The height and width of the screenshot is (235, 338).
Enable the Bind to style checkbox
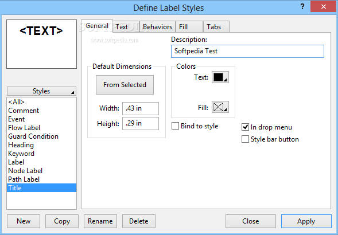coord(175,126)
